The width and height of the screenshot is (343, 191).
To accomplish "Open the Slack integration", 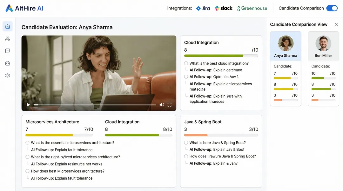I will (223, 8).
